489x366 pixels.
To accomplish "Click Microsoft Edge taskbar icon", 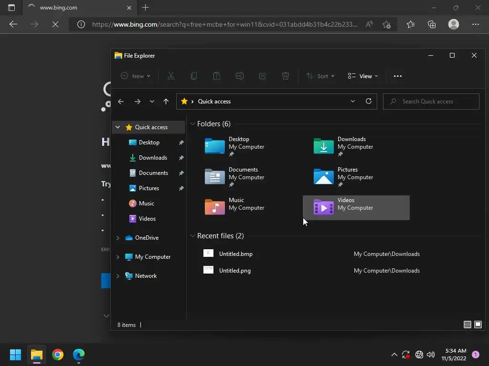I will (x=79, y=355).
